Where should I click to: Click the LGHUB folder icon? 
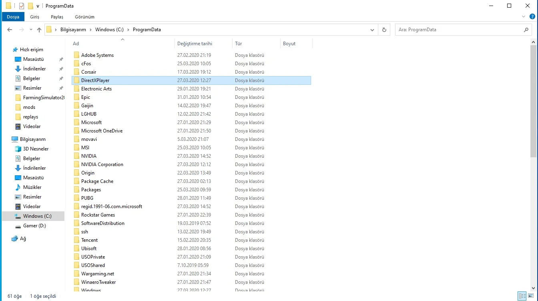point(76,114)
